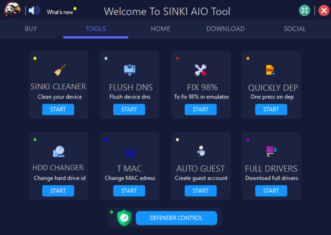Start the FLUSH DNS tool
The width and height of the screenshot is (331, 235).
click(x=129, y=109)
